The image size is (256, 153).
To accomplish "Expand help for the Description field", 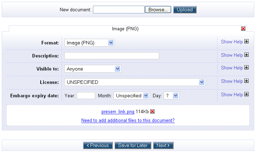I will coord(246,55).
